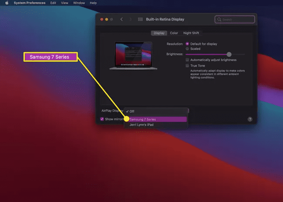Select Scaled resolution option
Viewport: 283px width, 202px height.
click(x=187, y=49)
